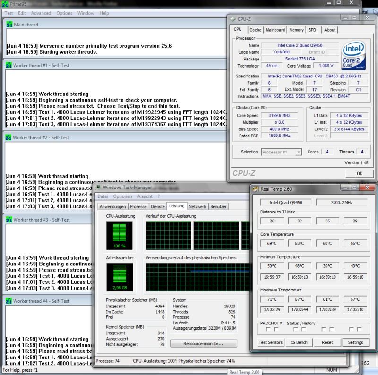Click the 'Socket 775 LGA' package value
This screenshot has height=375, width=378.
pyautogui.click(x=300, y=59)
